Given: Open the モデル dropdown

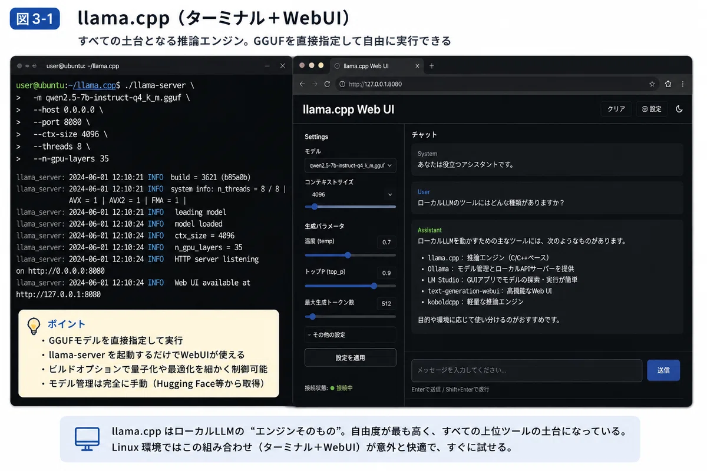Looking at the screenshot, I should click(351, 166).
